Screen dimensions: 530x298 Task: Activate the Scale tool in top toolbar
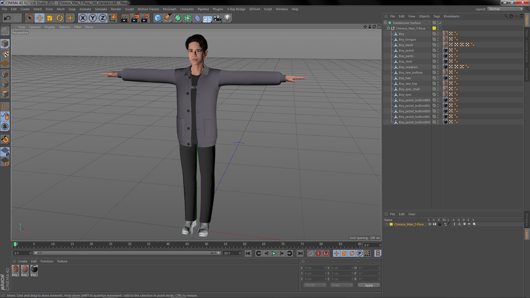(x=50, y=18)
